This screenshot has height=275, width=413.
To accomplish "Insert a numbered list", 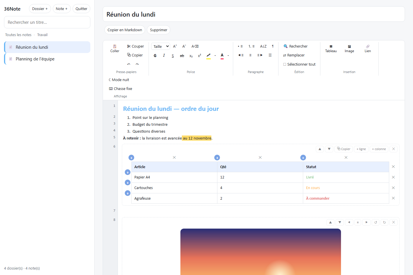I will [x=252, y=46].
